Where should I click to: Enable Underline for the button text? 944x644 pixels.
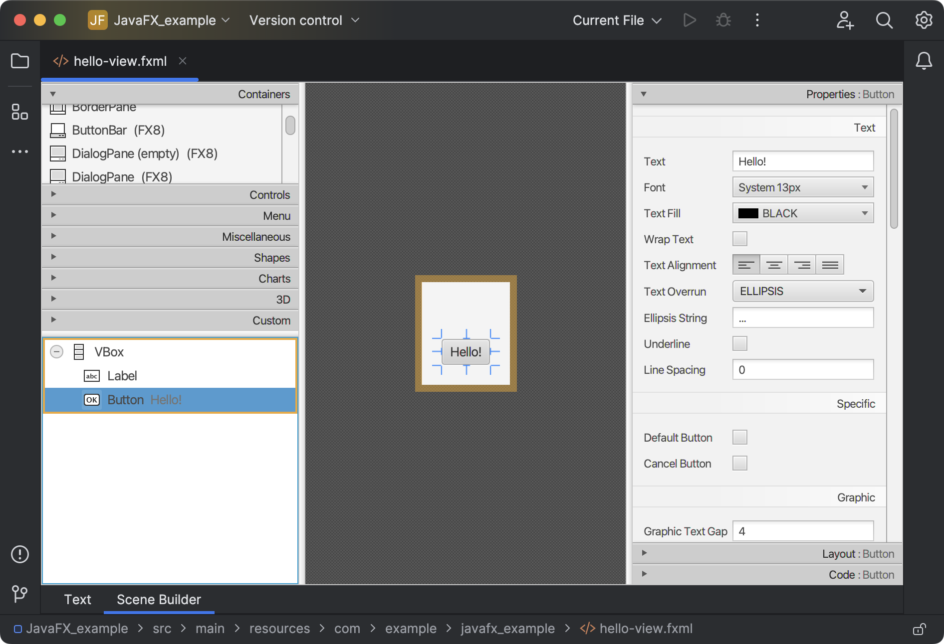[x=740, y=343]
